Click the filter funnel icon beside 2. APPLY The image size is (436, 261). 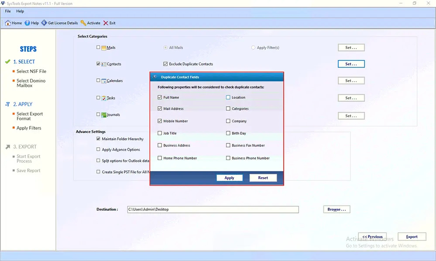[x=8, y=104]
